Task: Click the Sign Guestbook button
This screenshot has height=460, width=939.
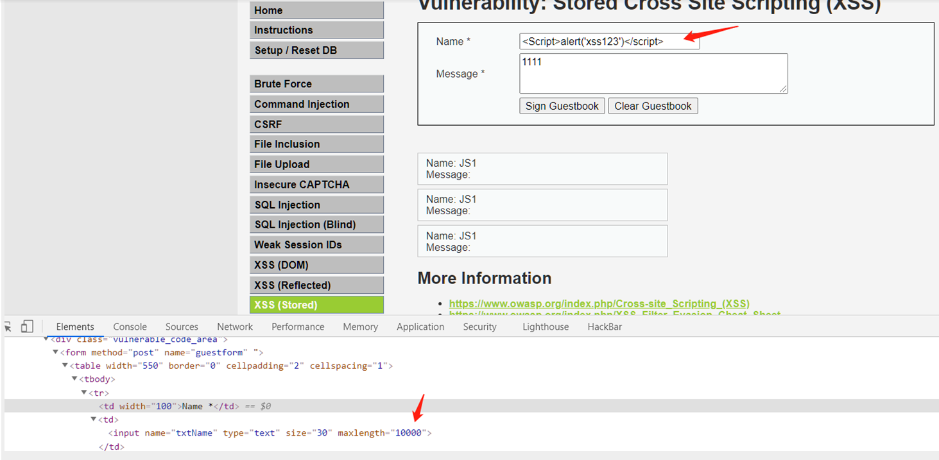Action: [562, 106]
